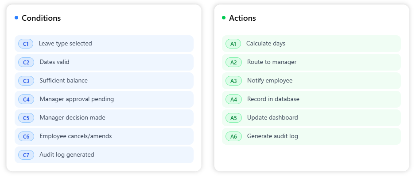416x180 pixels.
Task: Click the Manager decision made text
Action: 72,118
